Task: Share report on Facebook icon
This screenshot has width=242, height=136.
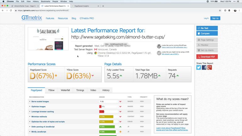Action: coord(204,67)
